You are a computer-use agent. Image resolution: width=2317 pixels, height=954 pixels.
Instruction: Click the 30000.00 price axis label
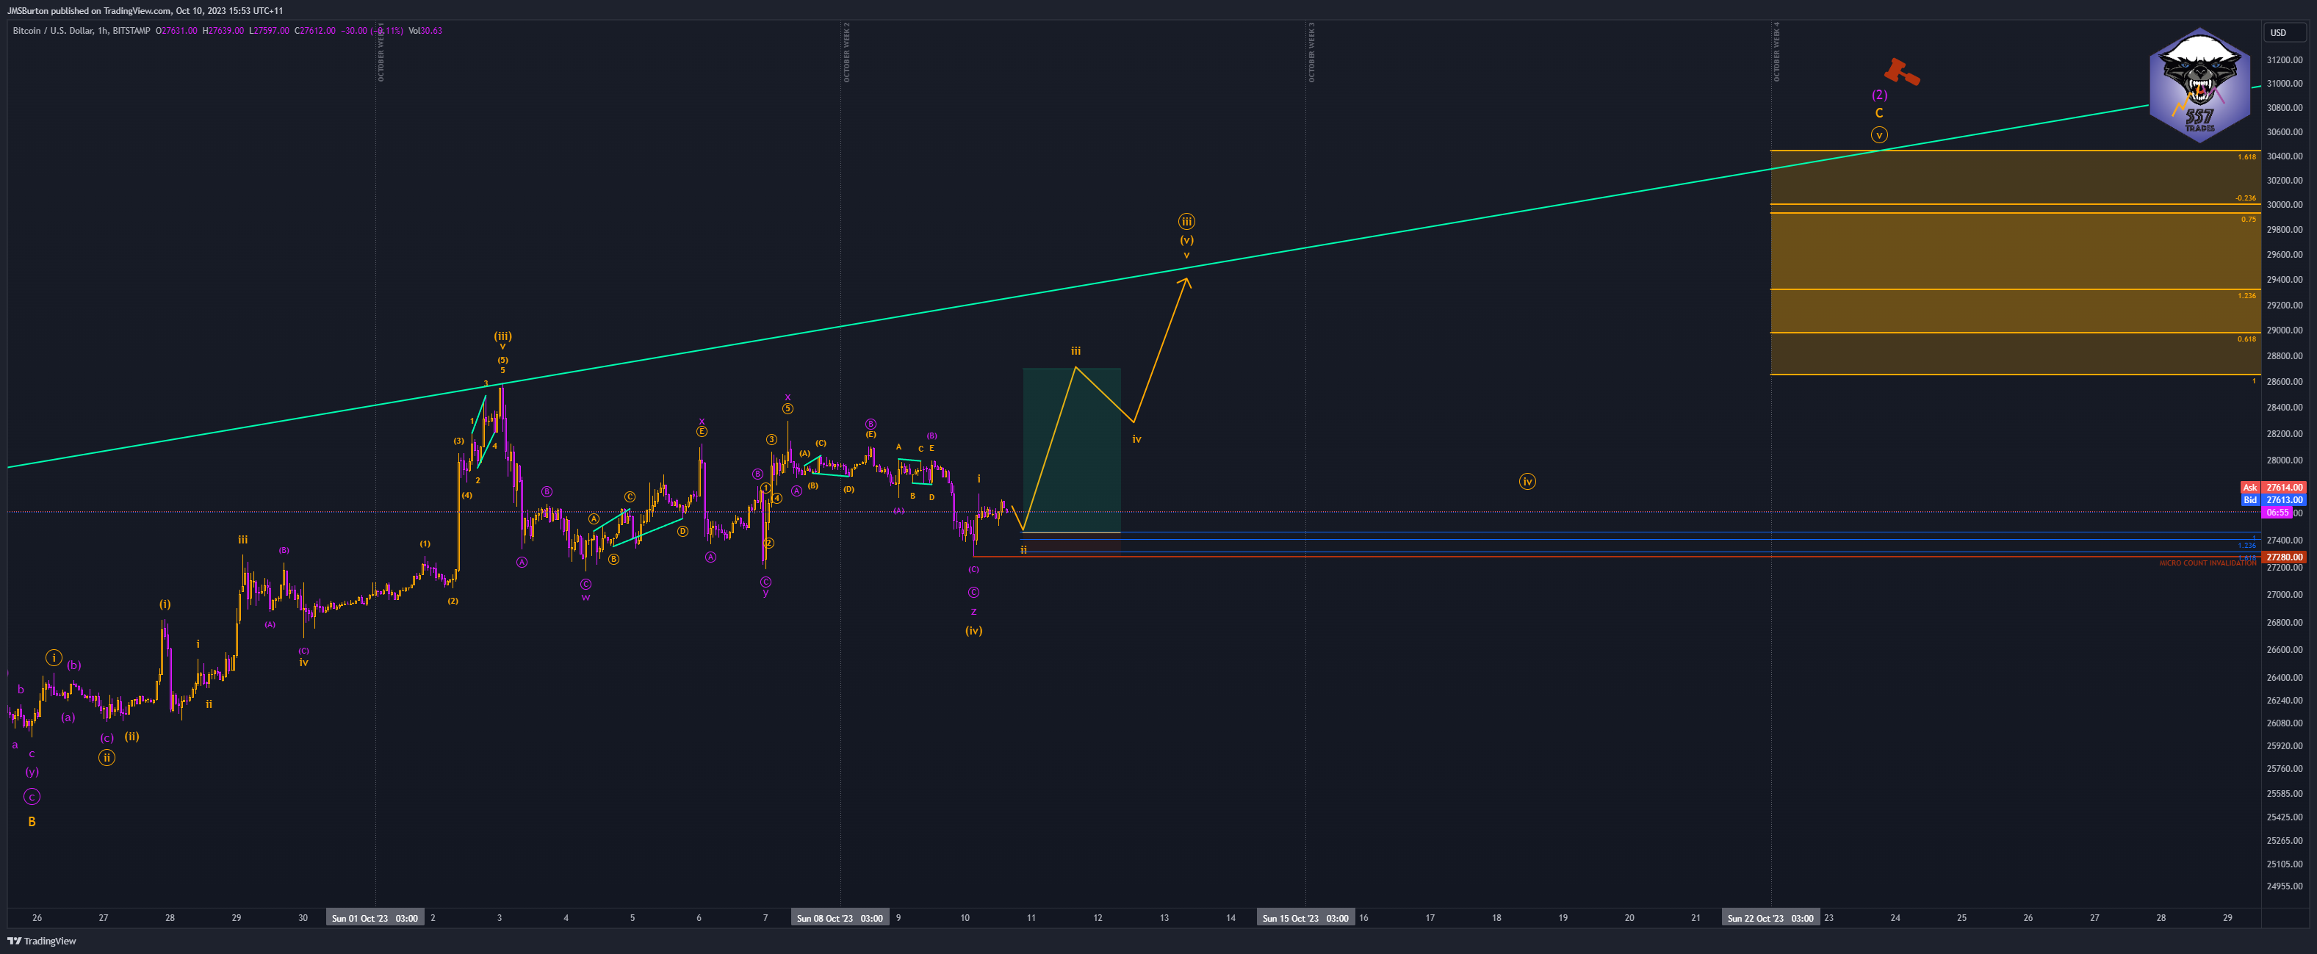click(x=2285, y=205)
